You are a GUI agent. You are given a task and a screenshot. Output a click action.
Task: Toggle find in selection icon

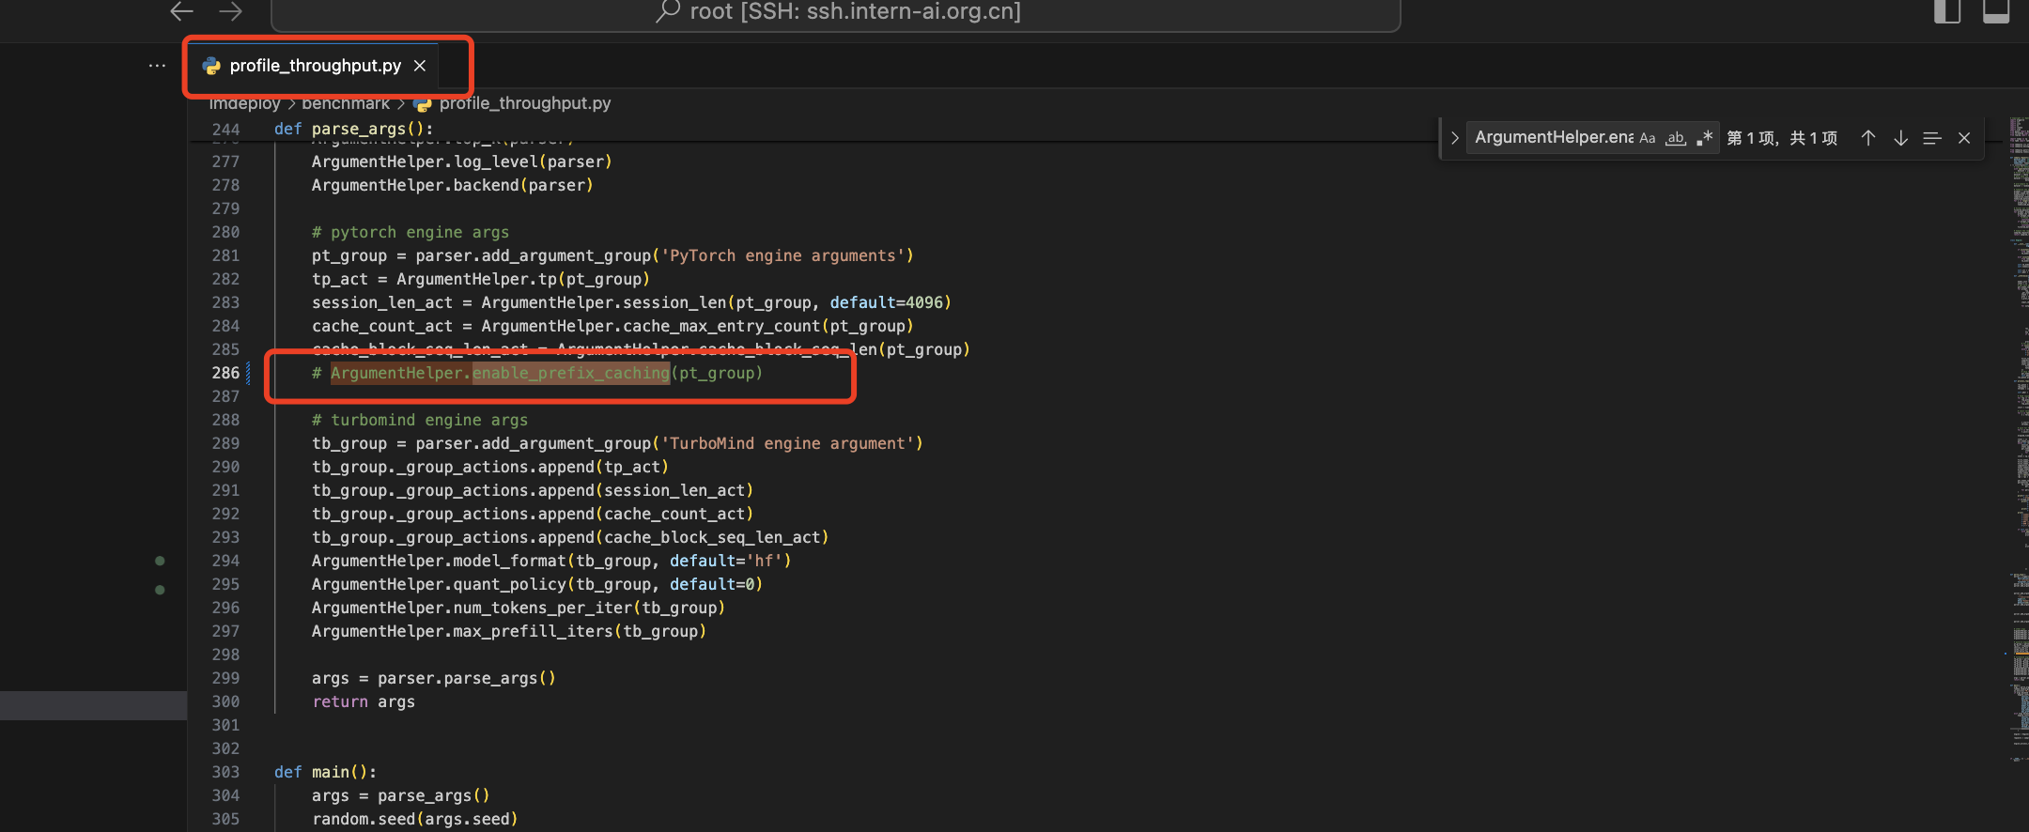tap(1932, 138)
